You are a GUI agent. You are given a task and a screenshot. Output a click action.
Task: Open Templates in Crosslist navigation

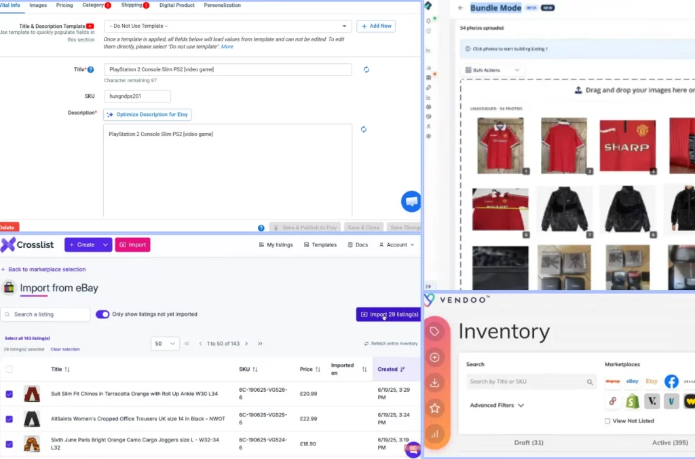pos(320,245)
